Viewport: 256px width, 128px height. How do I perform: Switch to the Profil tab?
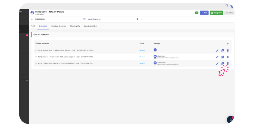[x=33, y=26]
